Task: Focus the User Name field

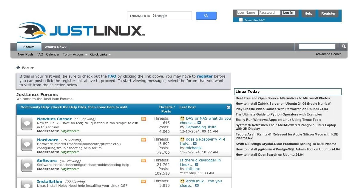Action: pyautogui.click(x=247, y=13)
